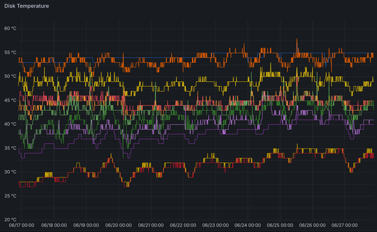This screenshot has height=232, width=377.
Task: Click the 06/23 00:00 time axis label
Action: pos(215,226)
